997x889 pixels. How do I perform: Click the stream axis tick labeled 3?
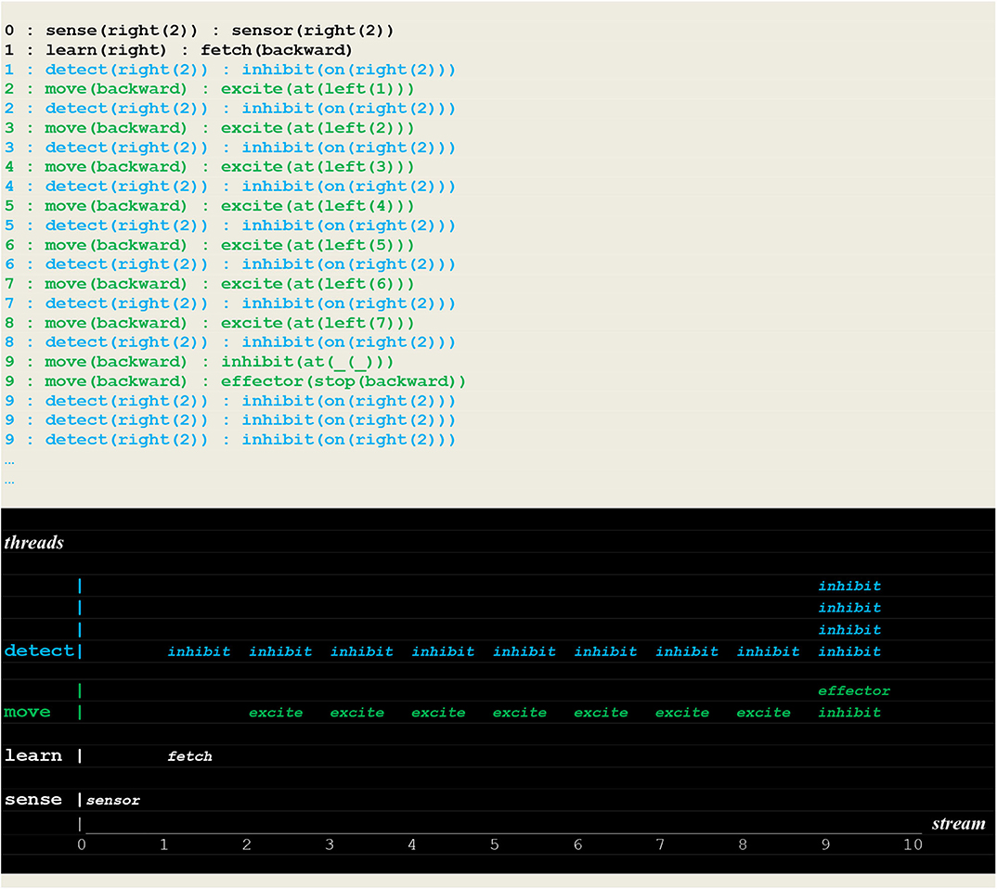click(330, 845)
